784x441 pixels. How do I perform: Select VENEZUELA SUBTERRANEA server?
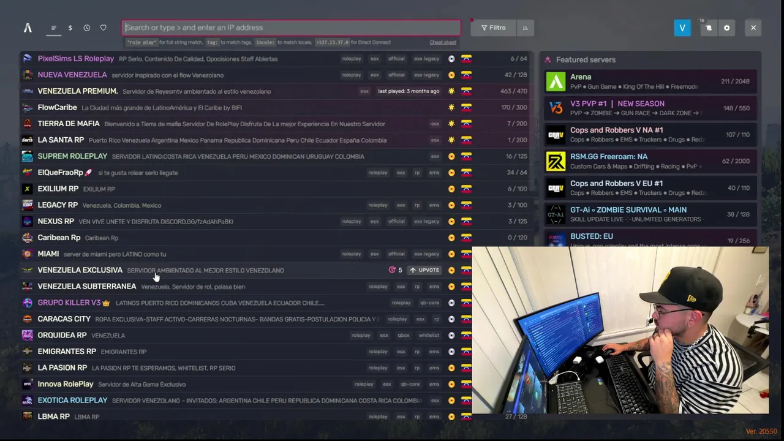[x=245, y=286]
